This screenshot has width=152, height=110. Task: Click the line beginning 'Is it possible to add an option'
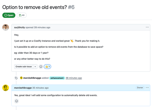pyautogui.click(x=59, y=47)
